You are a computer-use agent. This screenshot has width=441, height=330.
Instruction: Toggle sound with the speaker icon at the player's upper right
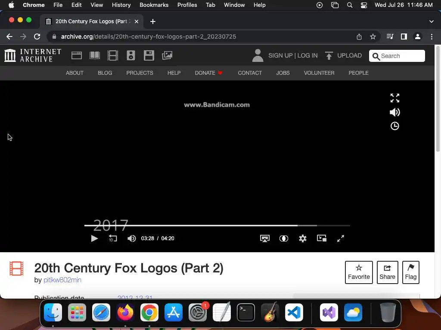tap(395, 112)
